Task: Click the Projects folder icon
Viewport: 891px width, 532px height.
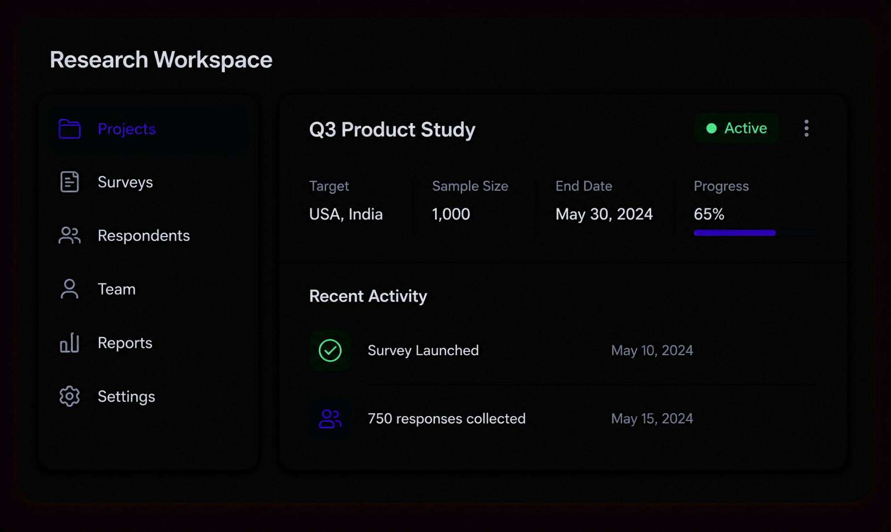Action: 70,129
